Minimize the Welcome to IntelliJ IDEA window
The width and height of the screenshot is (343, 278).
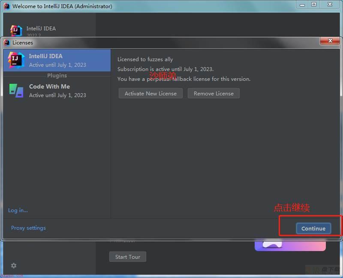pos(302,4)
